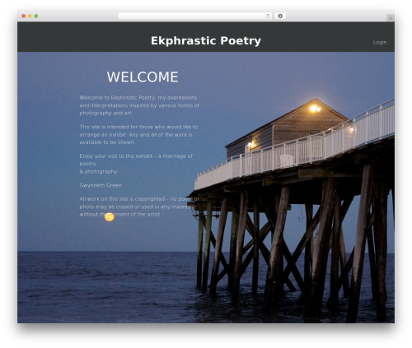
Task: Open the Ekphrastic Poetry site title
Action: (206, 40)
